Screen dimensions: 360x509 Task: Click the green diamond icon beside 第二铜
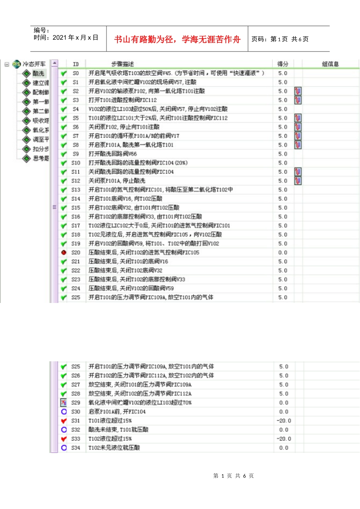(x=27, y=111)
